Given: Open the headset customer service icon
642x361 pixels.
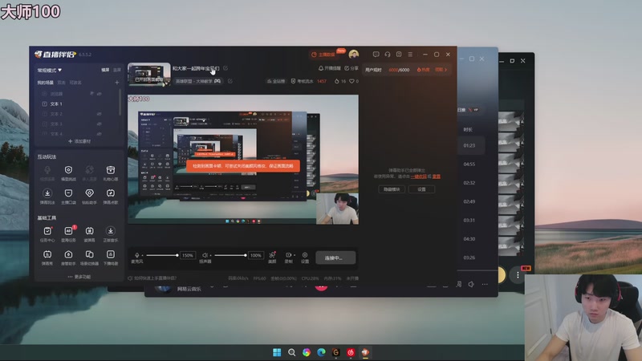Looking at the screenshot, I should click(x=388, y=55).
